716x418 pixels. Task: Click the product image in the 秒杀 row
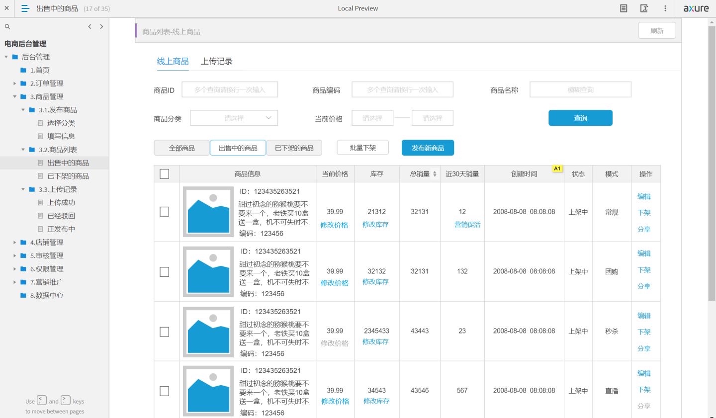208,332
